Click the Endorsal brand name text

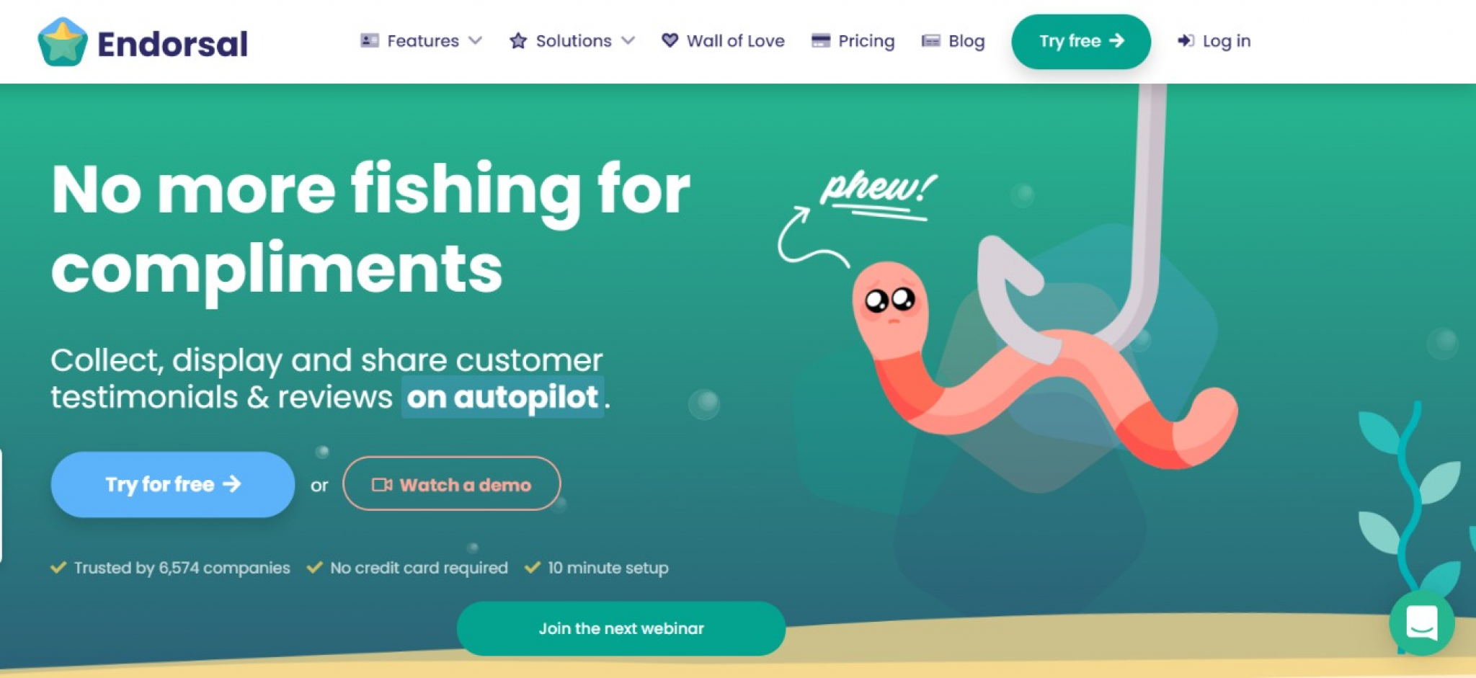pos(173,44)
